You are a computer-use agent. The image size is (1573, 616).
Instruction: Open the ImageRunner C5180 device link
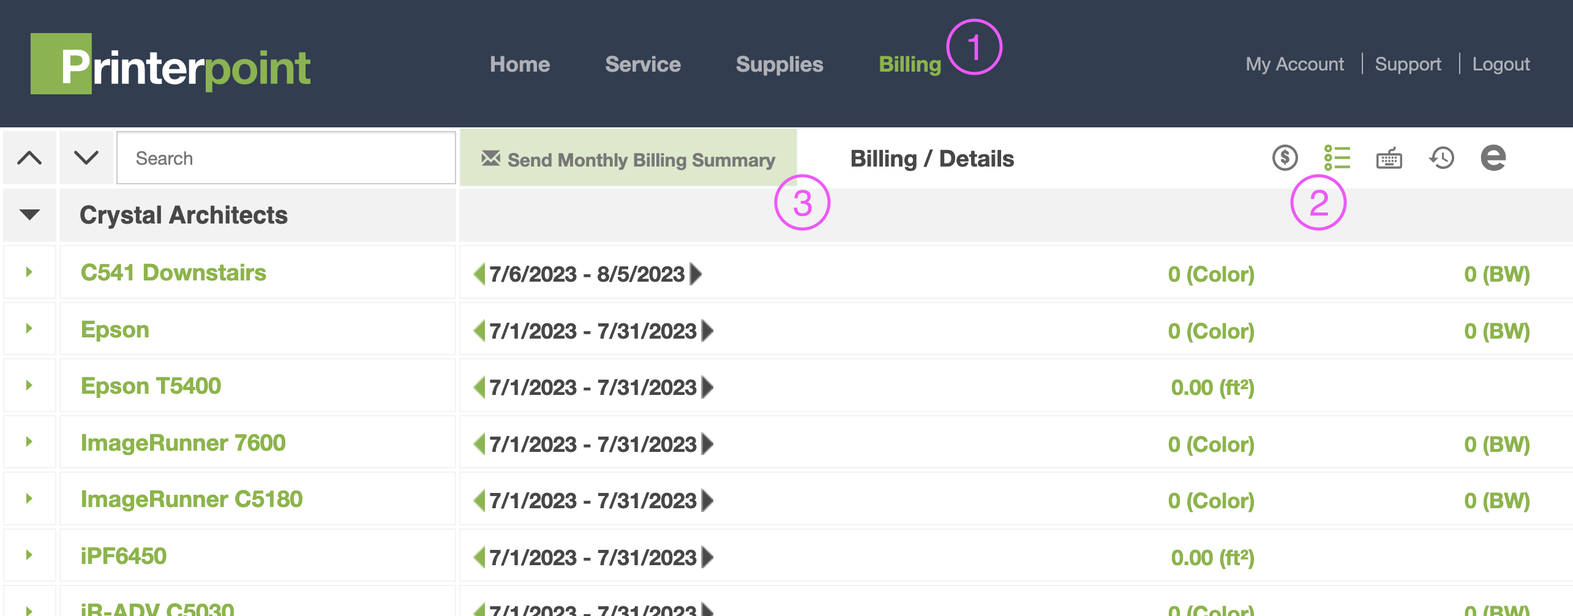click(191, 499)
